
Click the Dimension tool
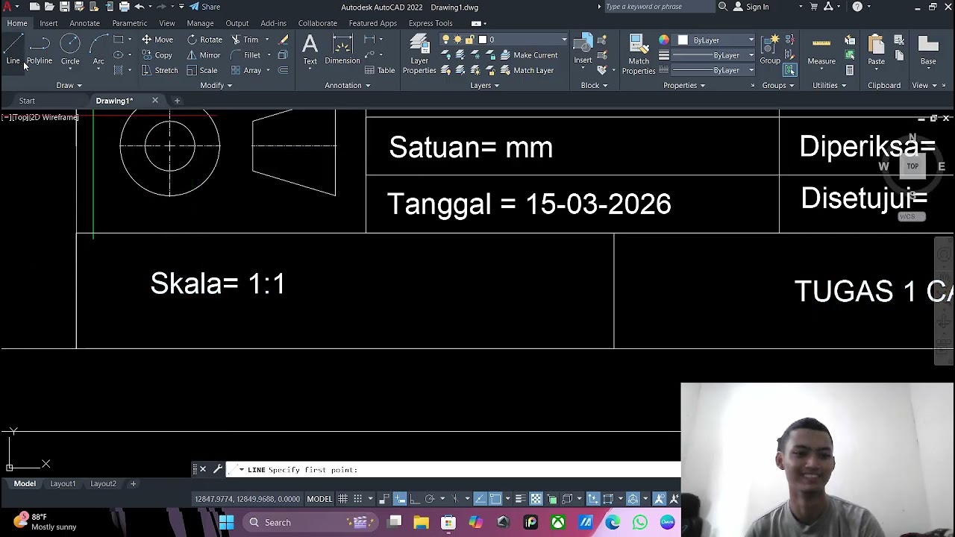[x=342, y=49]
